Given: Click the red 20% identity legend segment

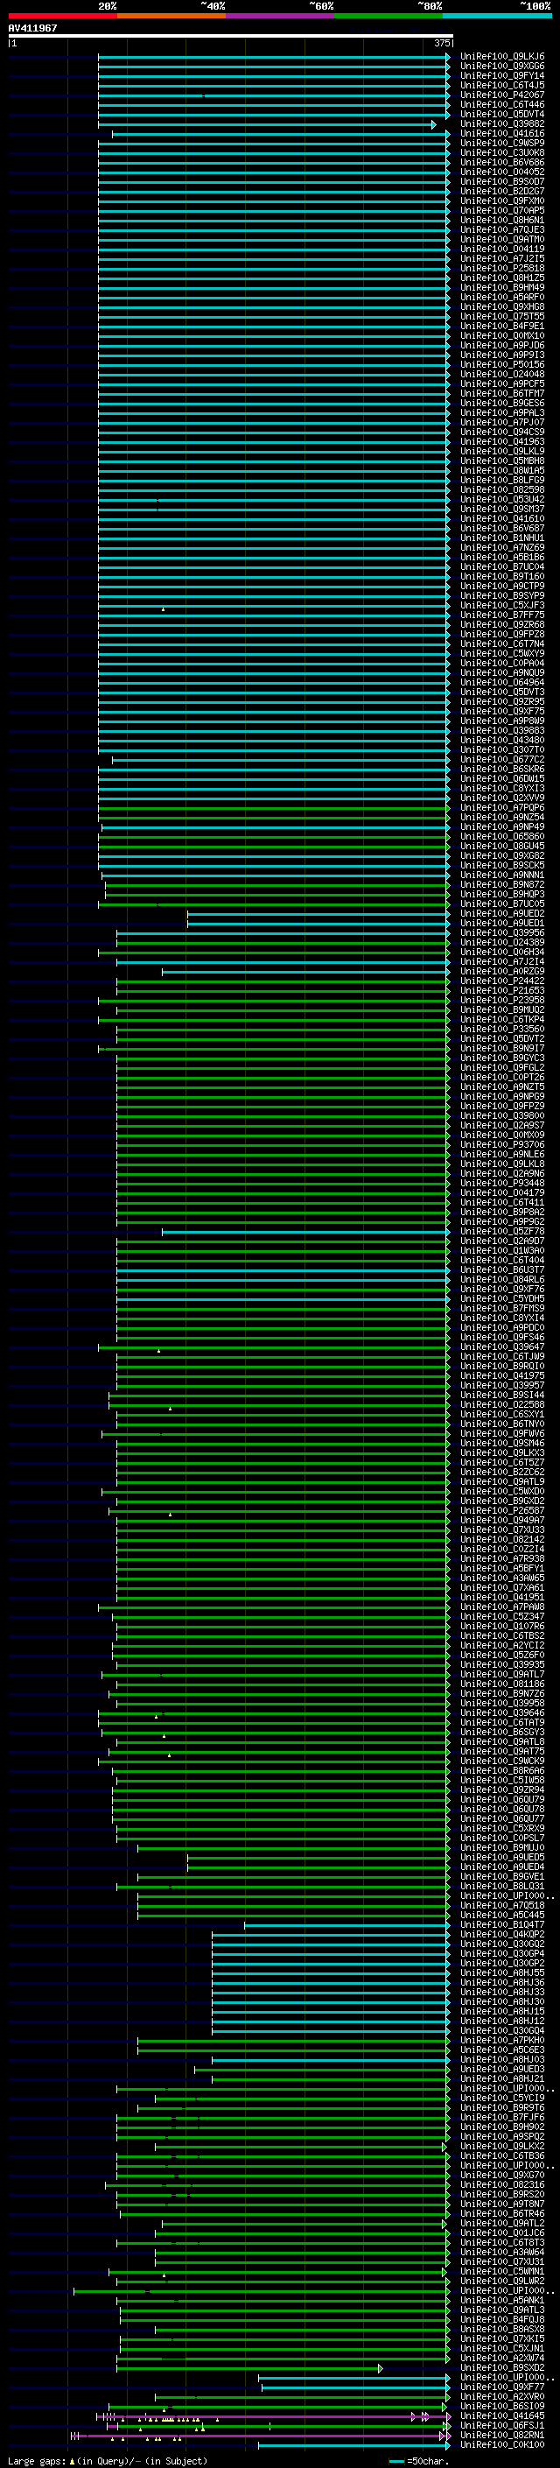Looking at the screenshot, I should point(62,17).
